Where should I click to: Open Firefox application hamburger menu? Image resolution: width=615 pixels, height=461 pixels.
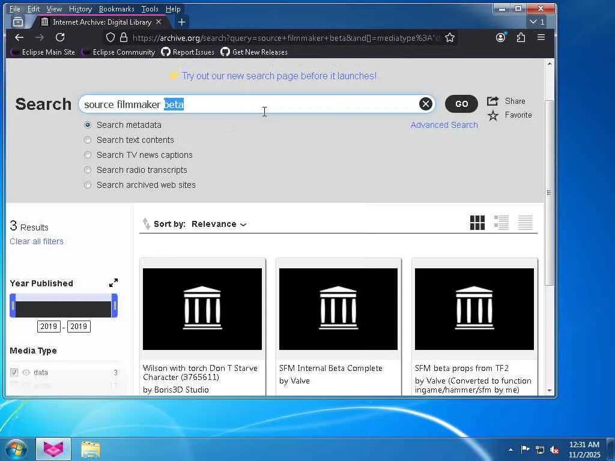pyautogui.click(x=541, y=37)
